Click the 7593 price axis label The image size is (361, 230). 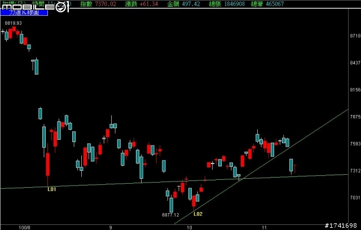click(355, 144)
